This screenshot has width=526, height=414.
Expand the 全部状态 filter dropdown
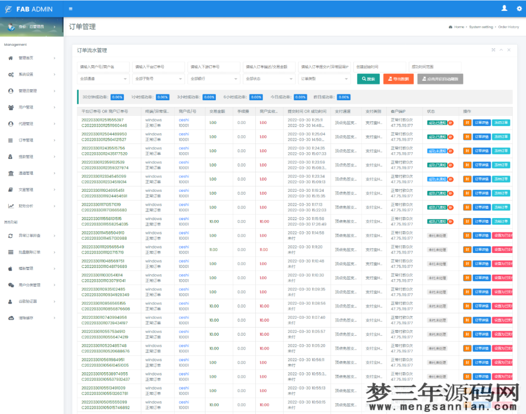(x=267, y=79)
